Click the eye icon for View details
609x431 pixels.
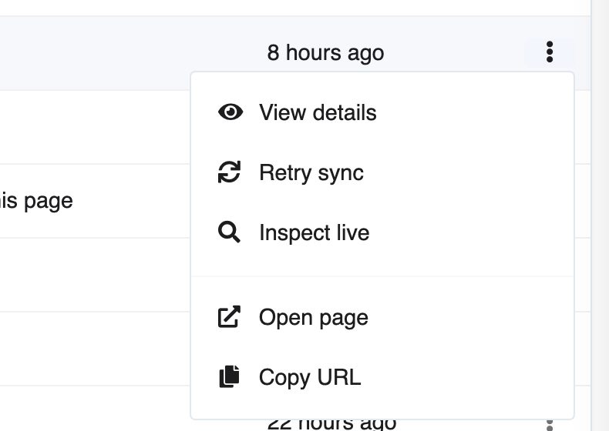230,112
